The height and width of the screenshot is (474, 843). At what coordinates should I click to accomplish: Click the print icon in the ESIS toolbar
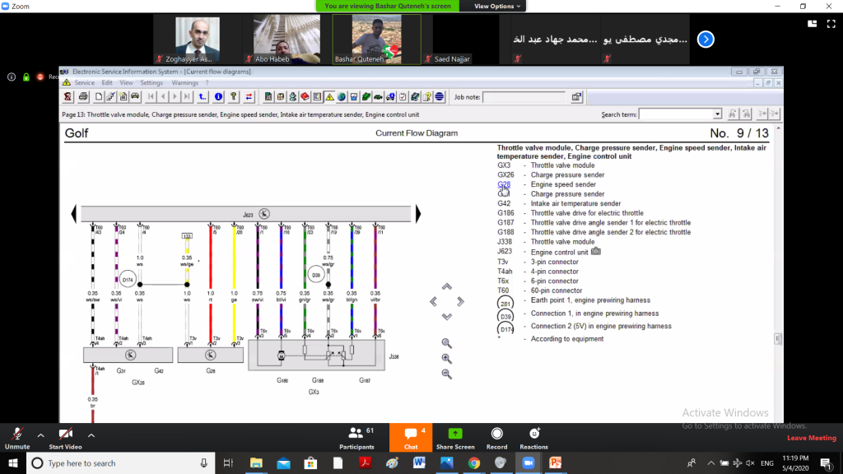pos(83,97)
